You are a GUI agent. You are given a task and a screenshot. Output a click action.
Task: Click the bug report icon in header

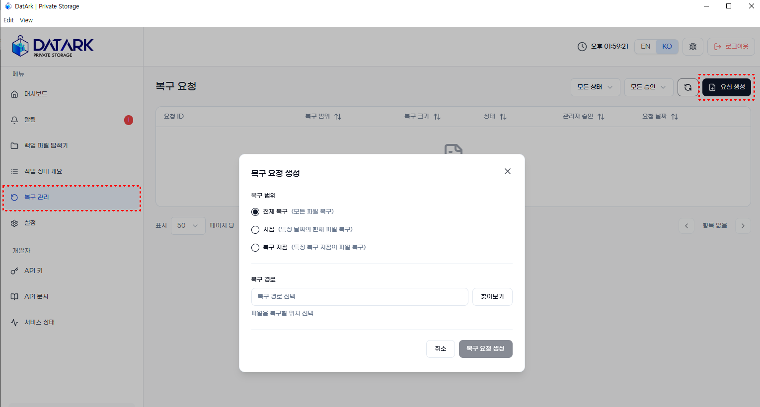693,47
